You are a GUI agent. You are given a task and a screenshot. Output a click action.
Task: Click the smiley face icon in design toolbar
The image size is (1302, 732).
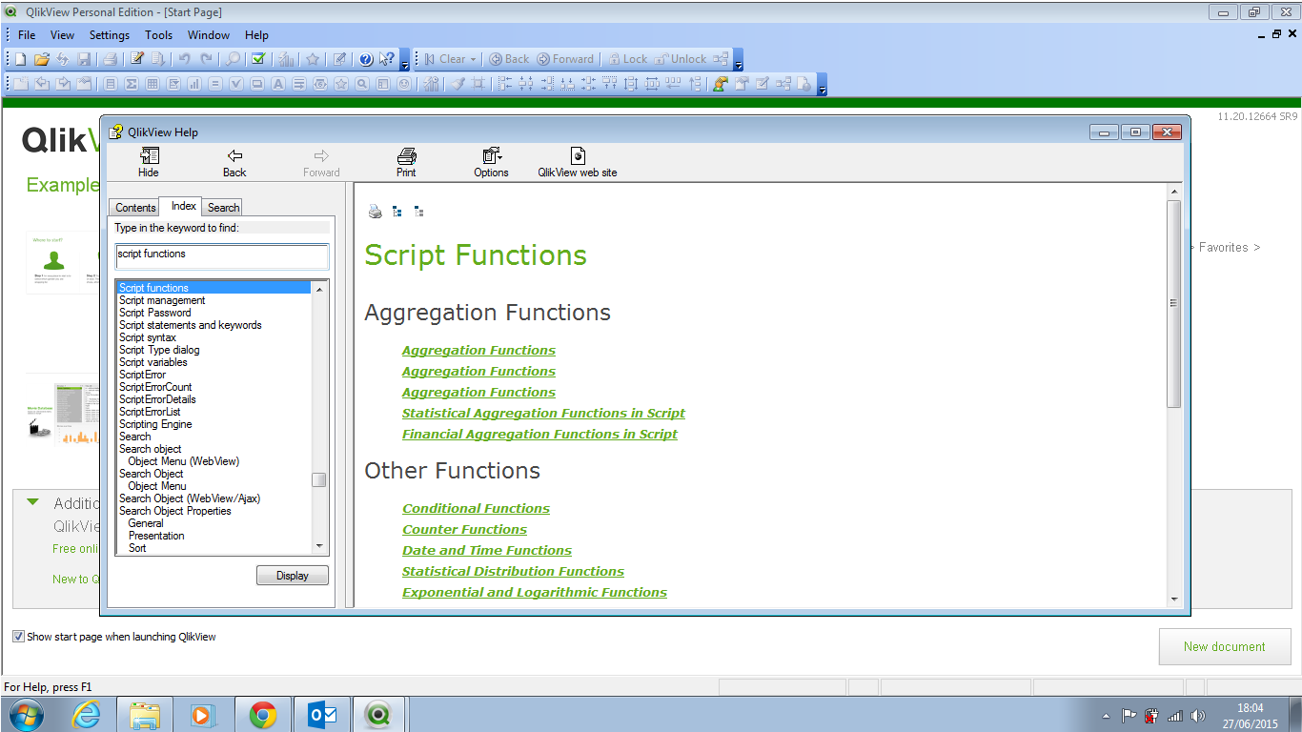404,84
